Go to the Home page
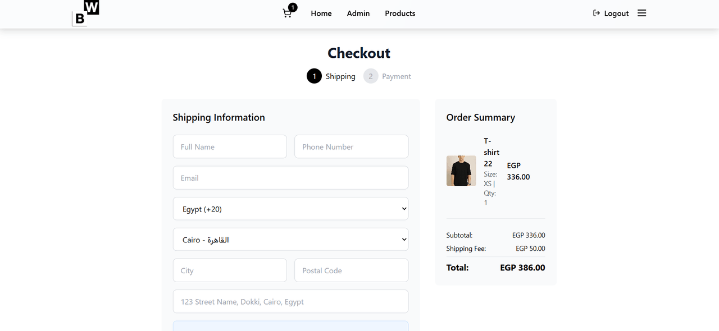This screenshot has height=331, width=719. pos(321,13)
